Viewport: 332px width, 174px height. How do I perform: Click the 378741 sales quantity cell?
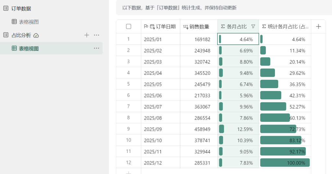(199, 140)
